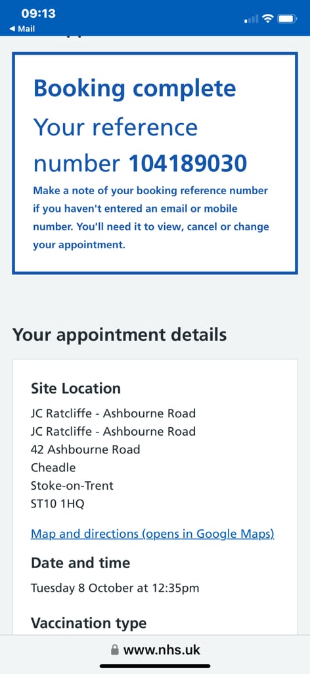Tap the Make a note of booking reference paragraph
Image resolution: width=310 pixels, height=674 pixels.
(x=151, y=218)
